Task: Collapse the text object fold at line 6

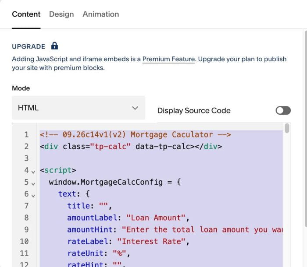Action: (x=33, y=196)
